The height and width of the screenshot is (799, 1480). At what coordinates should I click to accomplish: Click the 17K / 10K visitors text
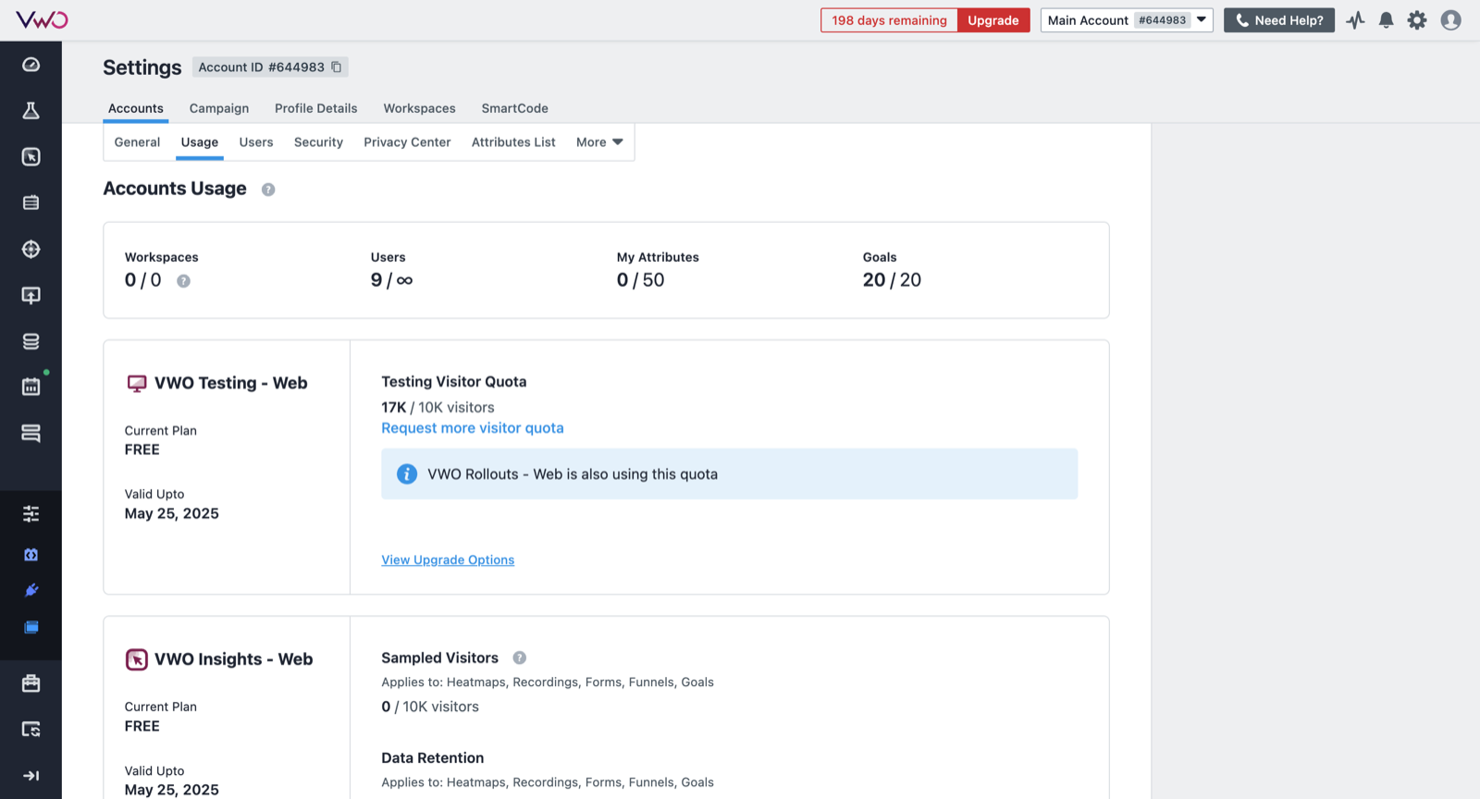pos(438,408)
